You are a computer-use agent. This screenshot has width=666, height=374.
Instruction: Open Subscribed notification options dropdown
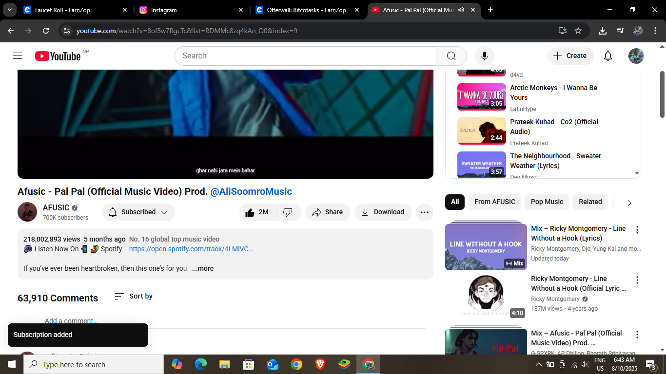pos(138,212)
